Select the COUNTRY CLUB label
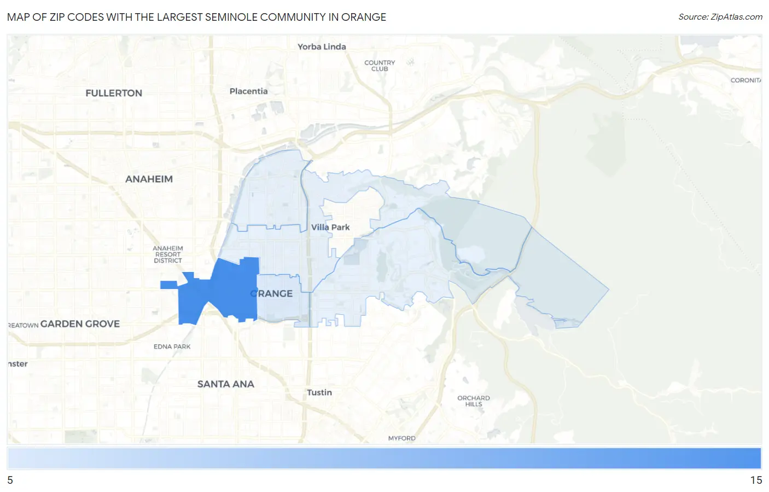The image size is (769, 492). 380,66
